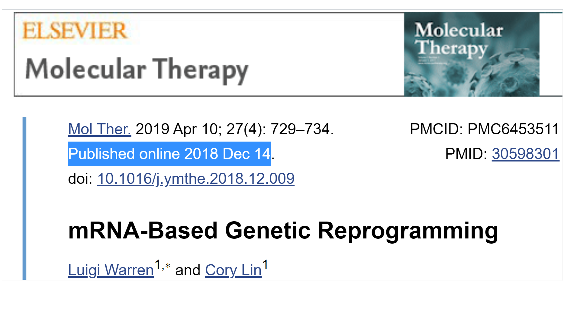
Task: Click the word Reprogramming in the article title
Action: (x=408, y=231)
